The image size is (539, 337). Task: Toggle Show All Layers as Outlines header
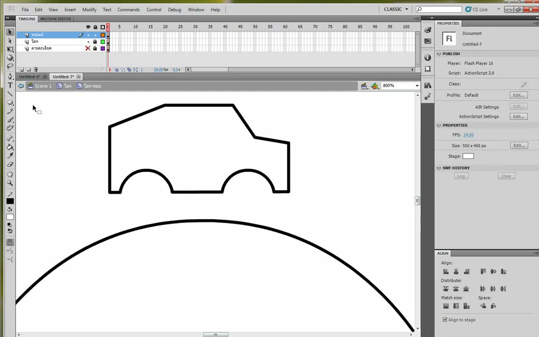pos(102,27)
